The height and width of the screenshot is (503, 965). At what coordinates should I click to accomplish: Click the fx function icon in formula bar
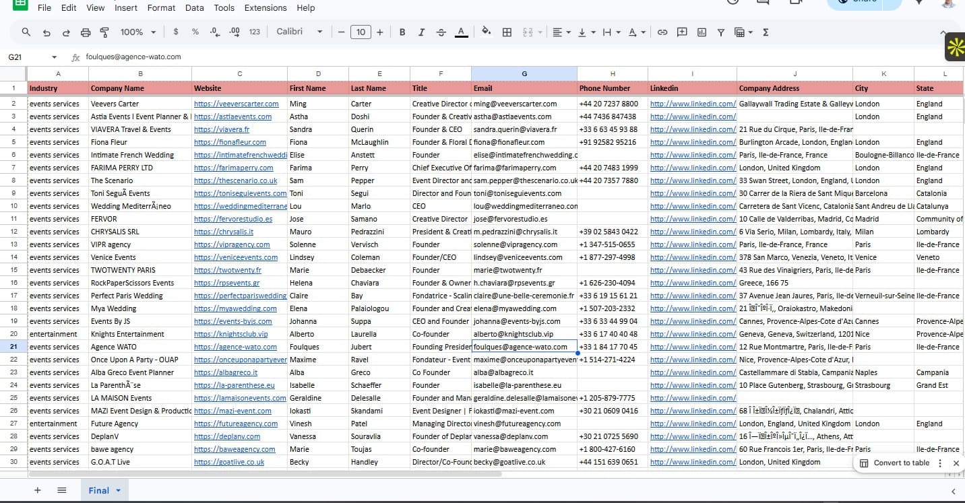tap(76, 57)
